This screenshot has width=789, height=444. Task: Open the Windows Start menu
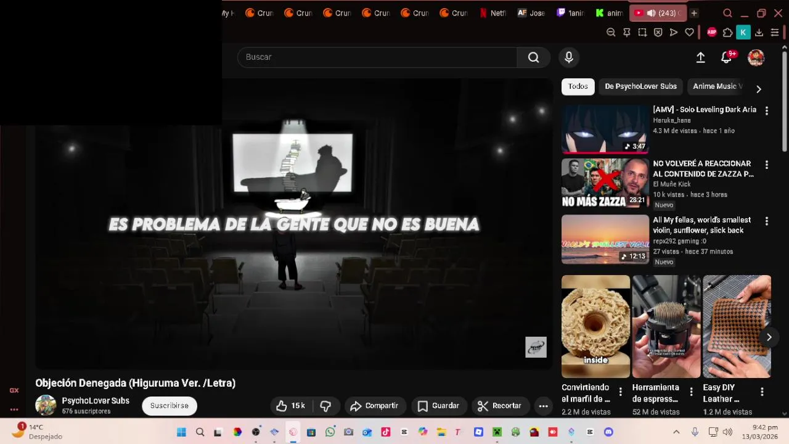click(x=181, y=432)
